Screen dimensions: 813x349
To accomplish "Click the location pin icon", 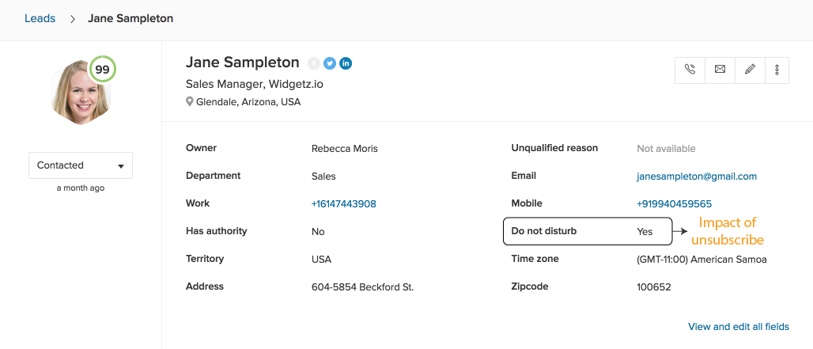I will [x=190, y=102].
